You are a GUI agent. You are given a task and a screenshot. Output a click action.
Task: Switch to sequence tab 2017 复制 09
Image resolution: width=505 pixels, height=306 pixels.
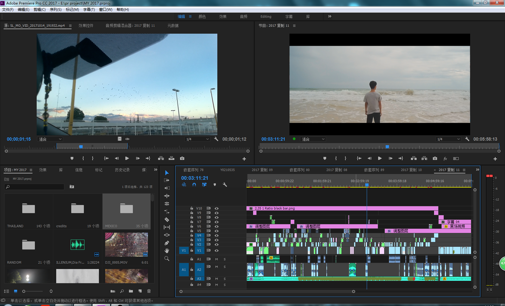tap(262, 170)
